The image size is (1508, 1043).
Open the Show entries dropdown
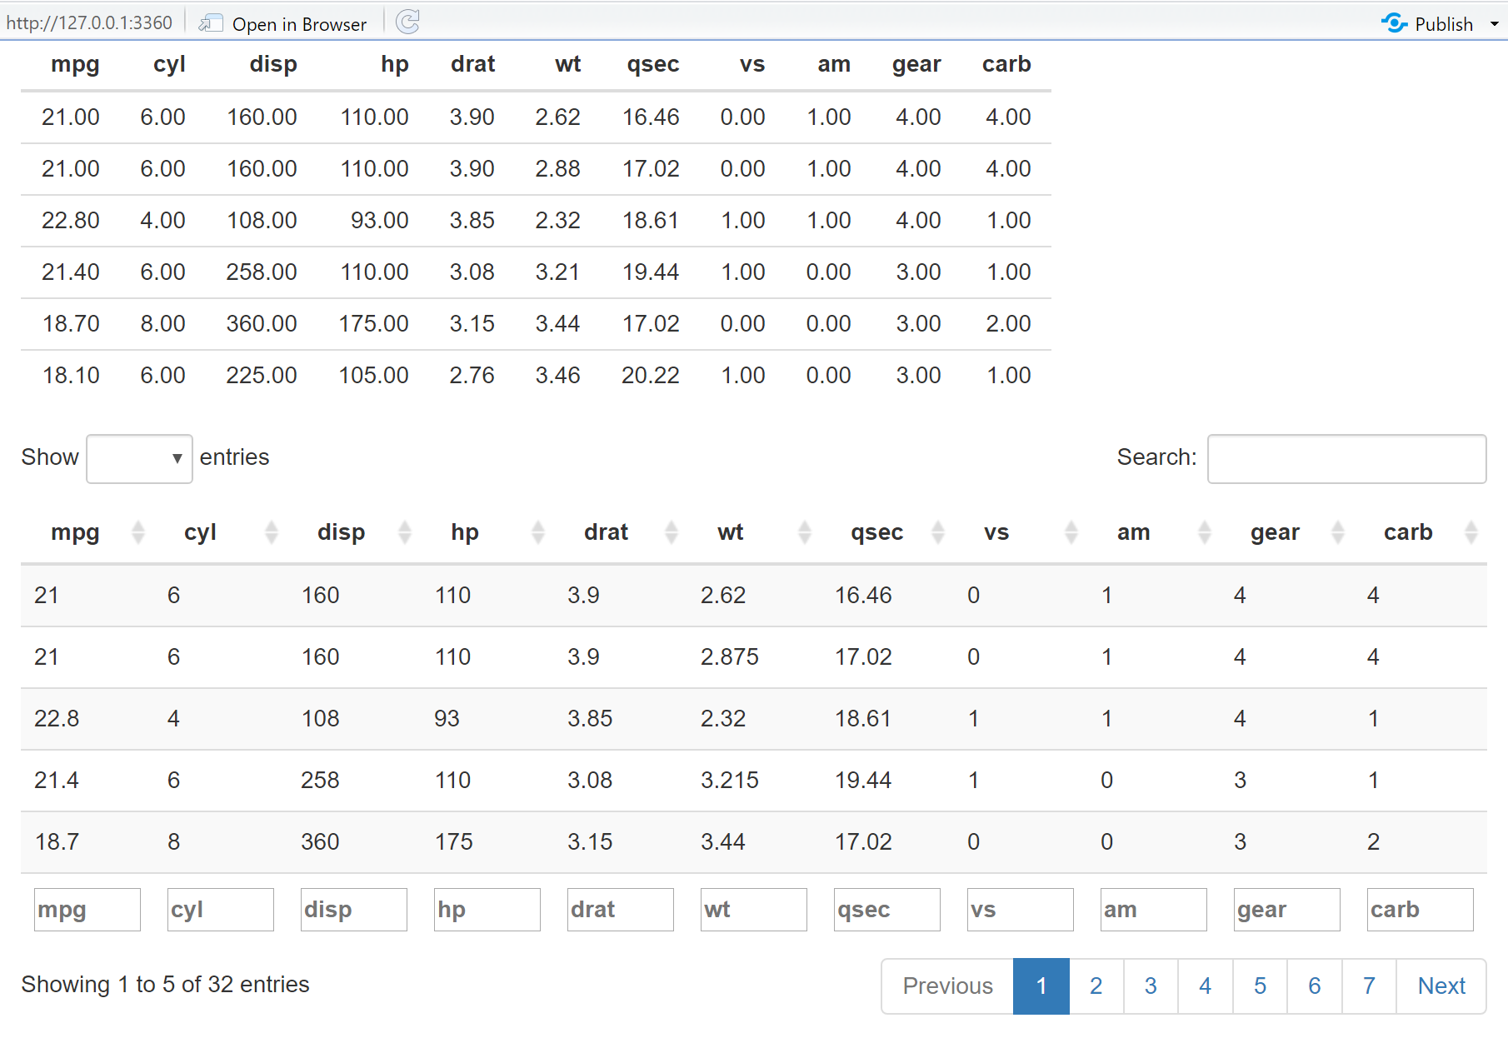click(x=139, y=459)
